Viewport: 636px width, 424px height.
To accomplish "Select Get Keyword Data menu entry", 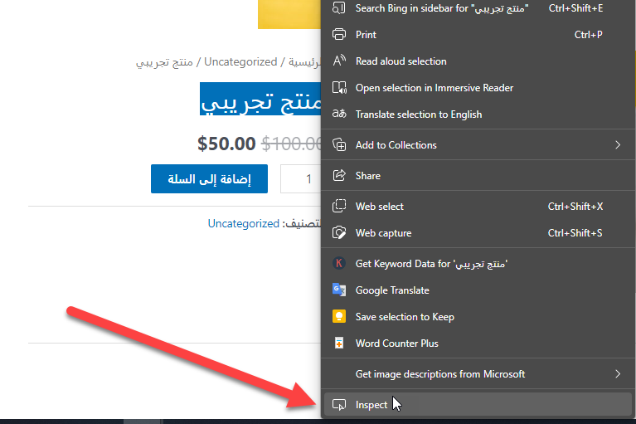I will [x=431, y=264].
